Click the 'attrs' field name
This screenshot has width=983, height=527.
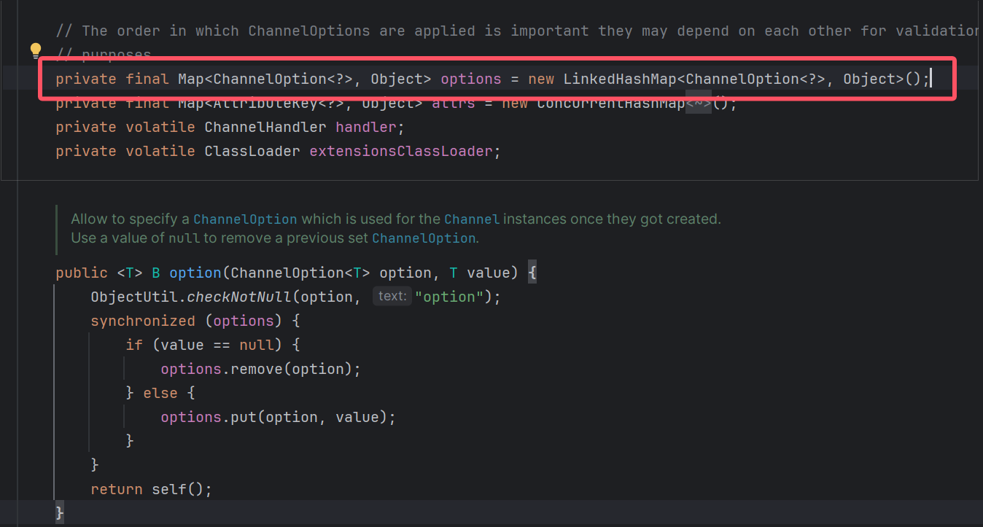pos(454,104)
